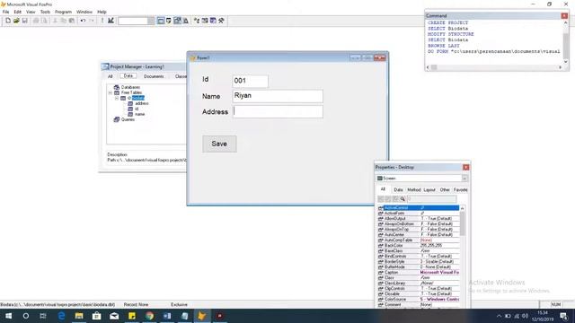Open the Program menu

[63, 12]
